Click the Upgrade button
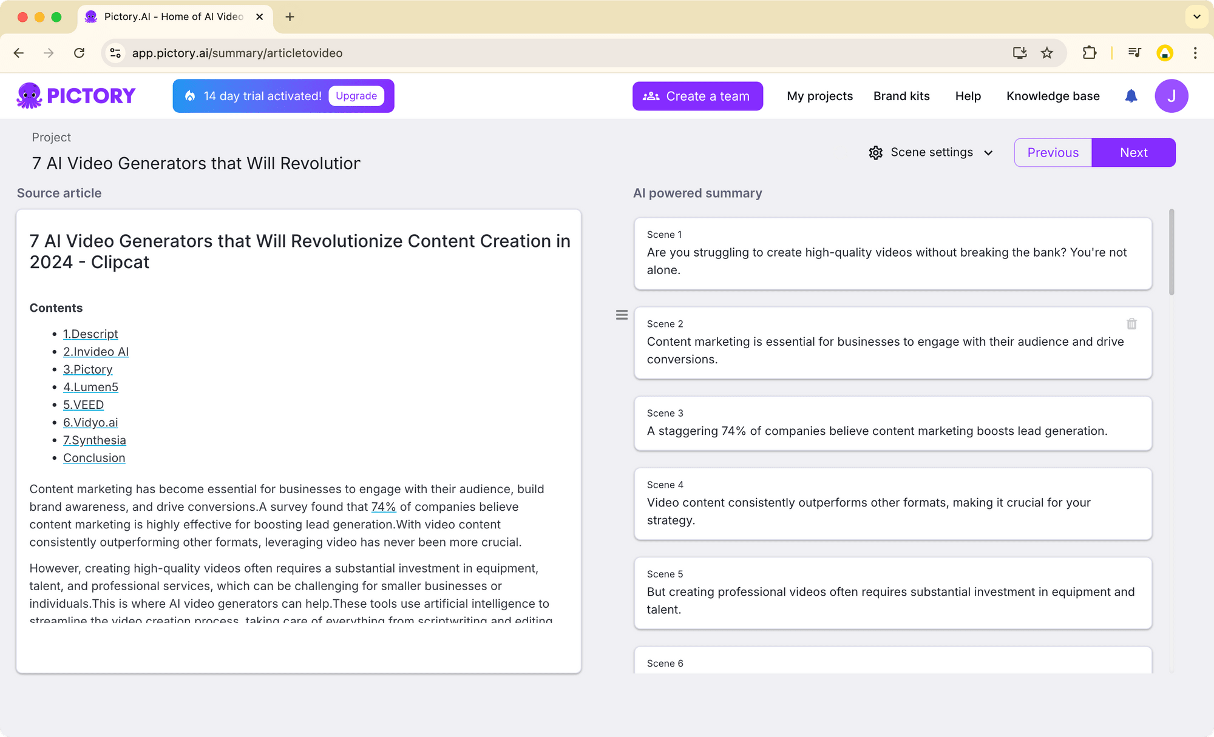The width and height of the screenshot is (1214, 737). (x=356, y=96)
